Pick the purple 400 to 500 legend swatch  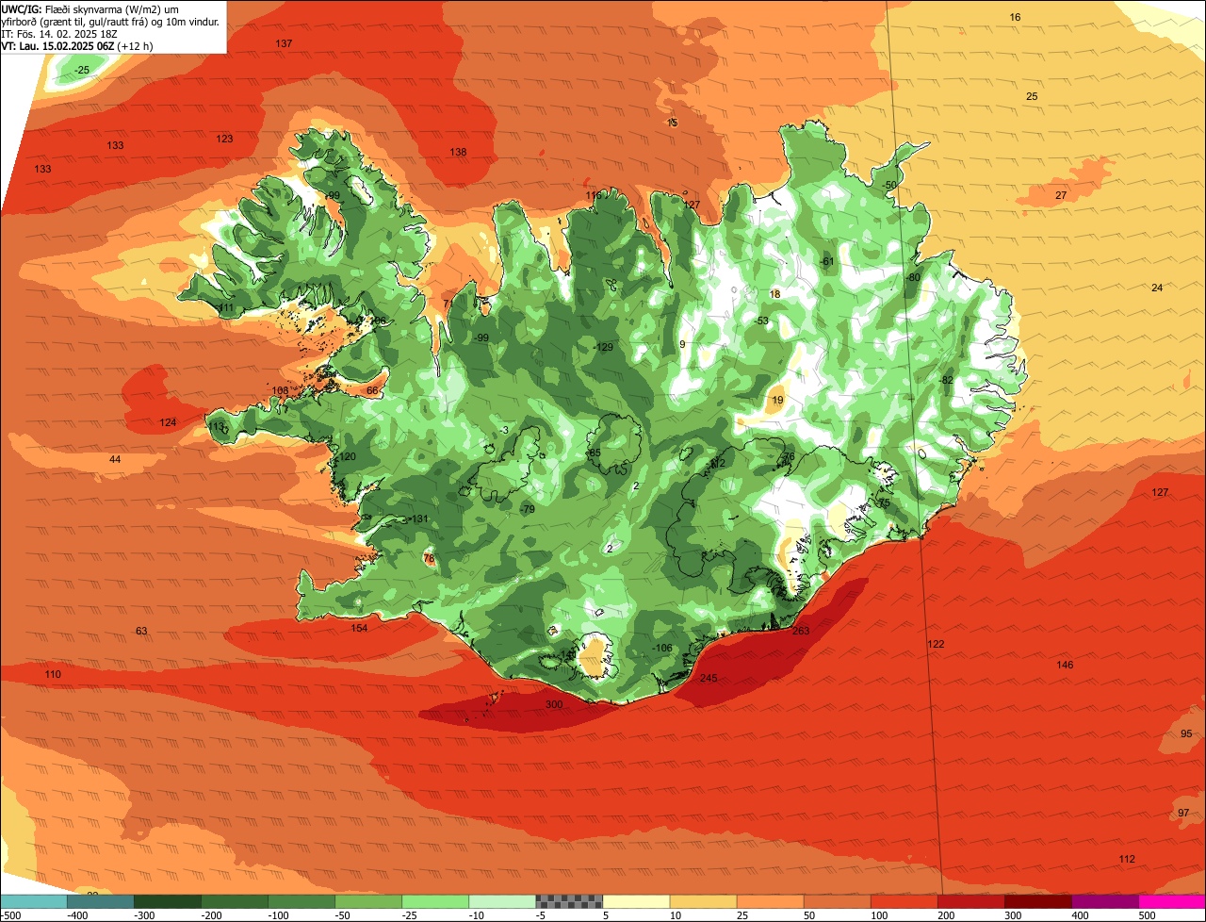pos(1104,901)
